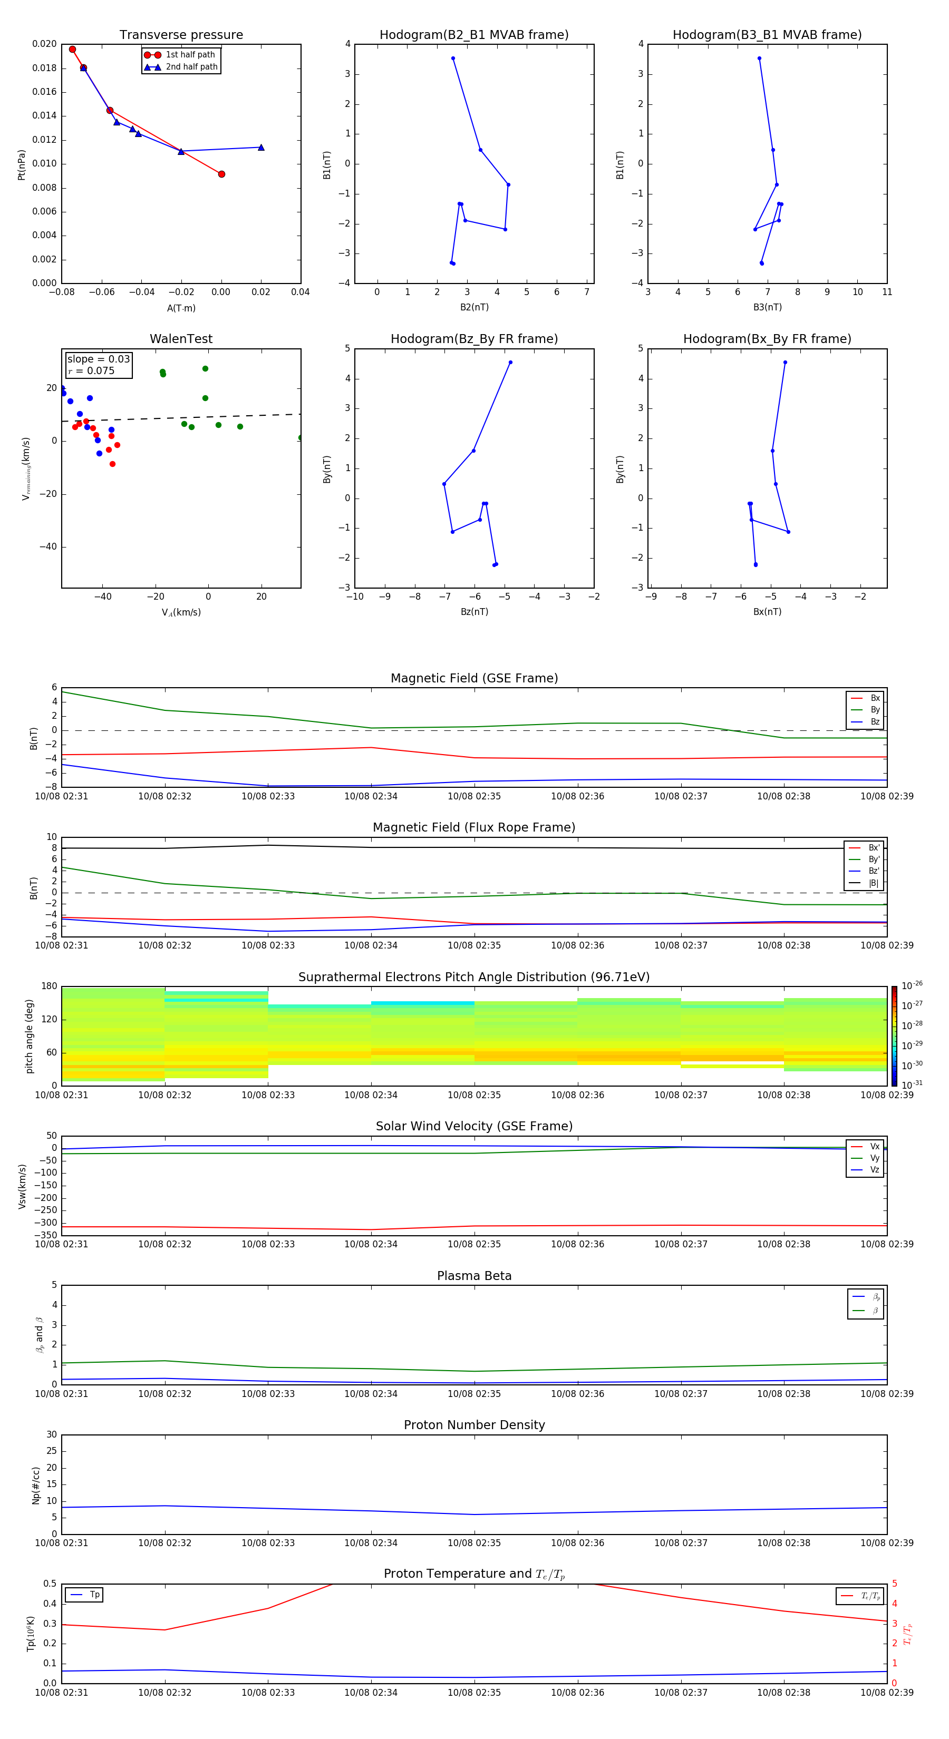Click the 'B3(nT)' x-axis label

click(767, 307)
